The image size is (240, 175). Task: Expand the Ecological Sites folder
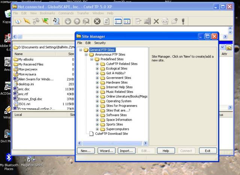click(97, 69)
